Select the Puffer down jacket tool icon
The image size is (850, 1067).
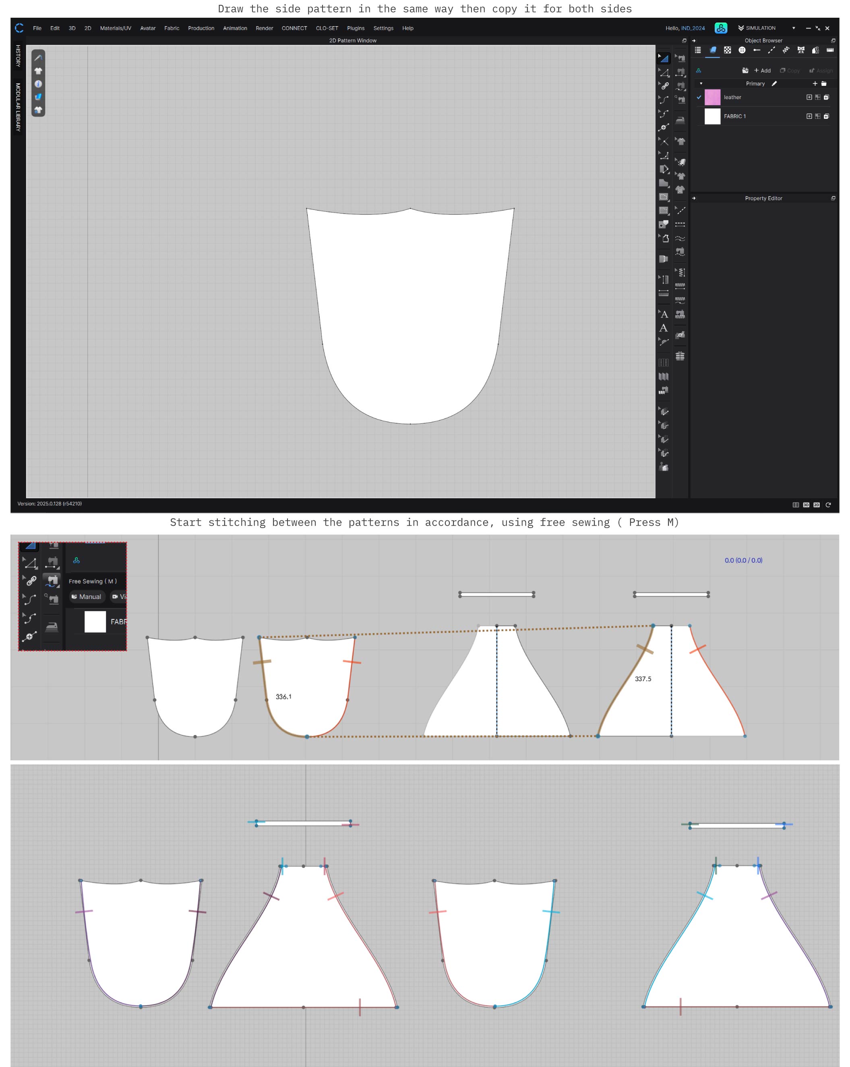coord(680,356)
